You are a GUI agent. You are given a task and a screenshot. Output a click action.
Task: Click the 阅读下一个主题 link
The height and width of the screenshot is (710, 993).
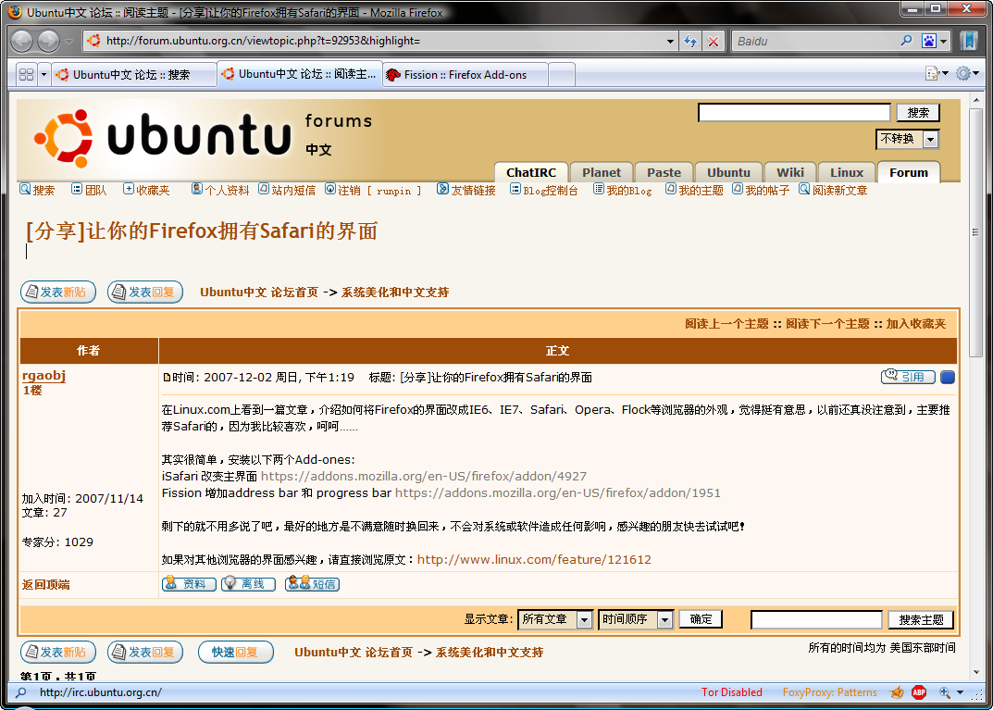click(827, 324)
